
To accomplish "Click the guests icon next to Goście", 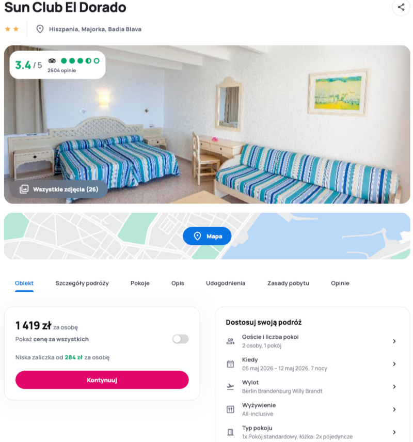I will tap(230, 341).
